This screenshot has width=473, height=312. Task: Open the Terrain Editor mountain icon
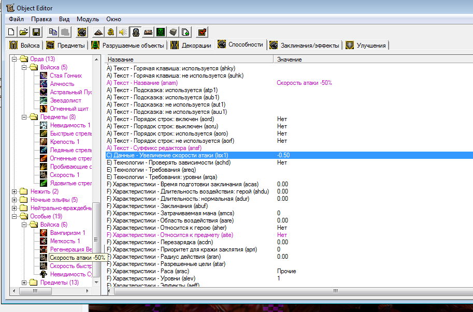click(98, 32)
